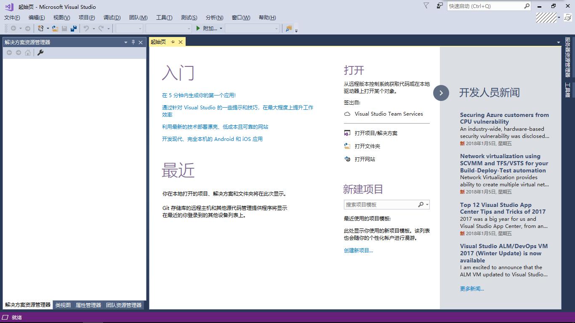The width and height of the screenshot is (575, 323).
Task: Open the project template search options dropdown
Action: pyautogui.click(x=427, y=205)
